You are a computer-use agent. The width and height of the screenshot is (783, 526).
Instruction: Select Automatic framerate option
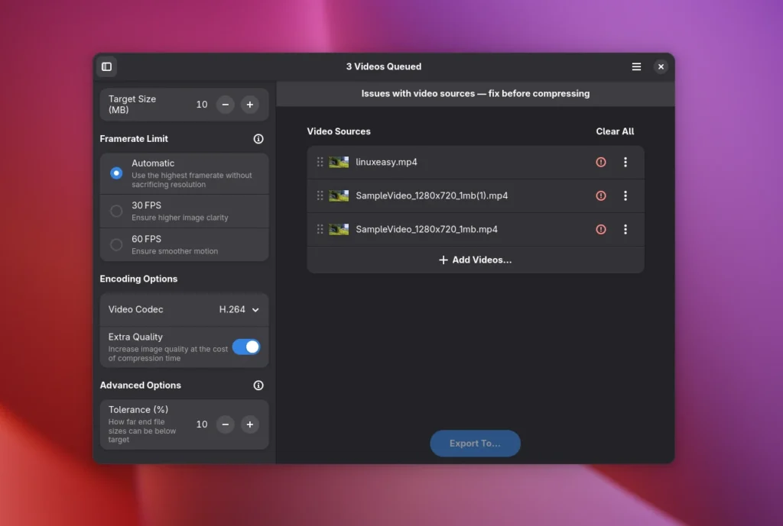[116, 173]
